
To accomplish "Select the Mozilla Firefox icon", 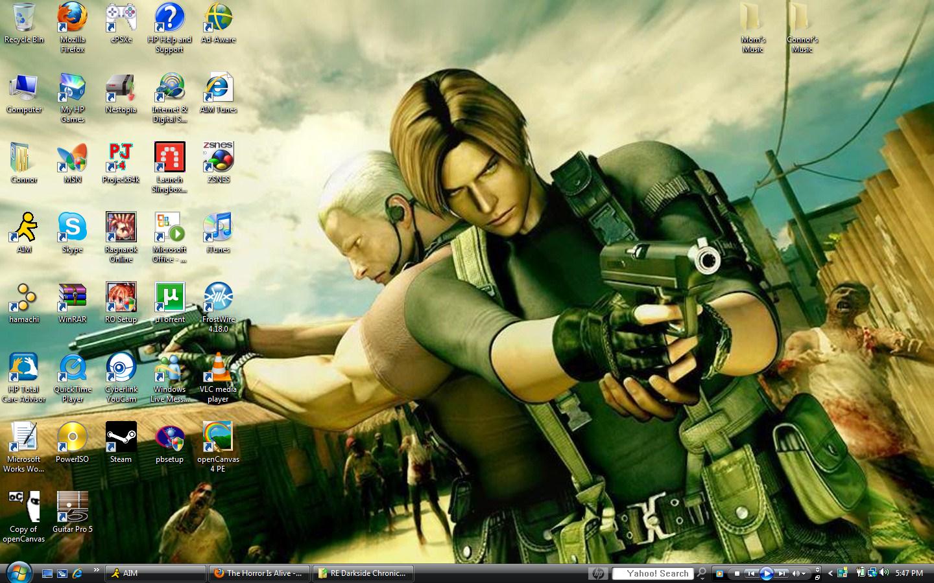I will [x=72, y=18].
